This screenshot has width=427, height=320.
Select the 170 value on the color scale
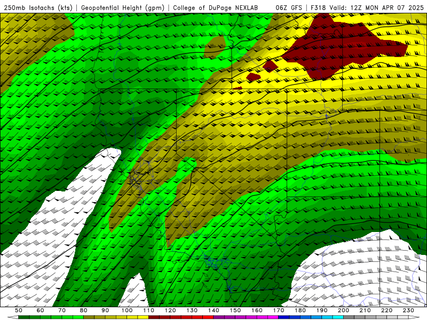click(x=279, y=310)
